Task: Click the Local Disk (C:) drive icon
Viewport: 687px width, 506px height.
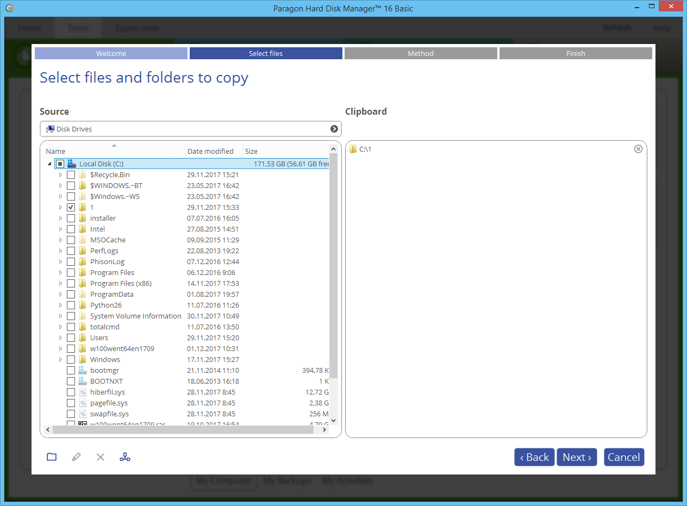Action: [x=72, y=164]
